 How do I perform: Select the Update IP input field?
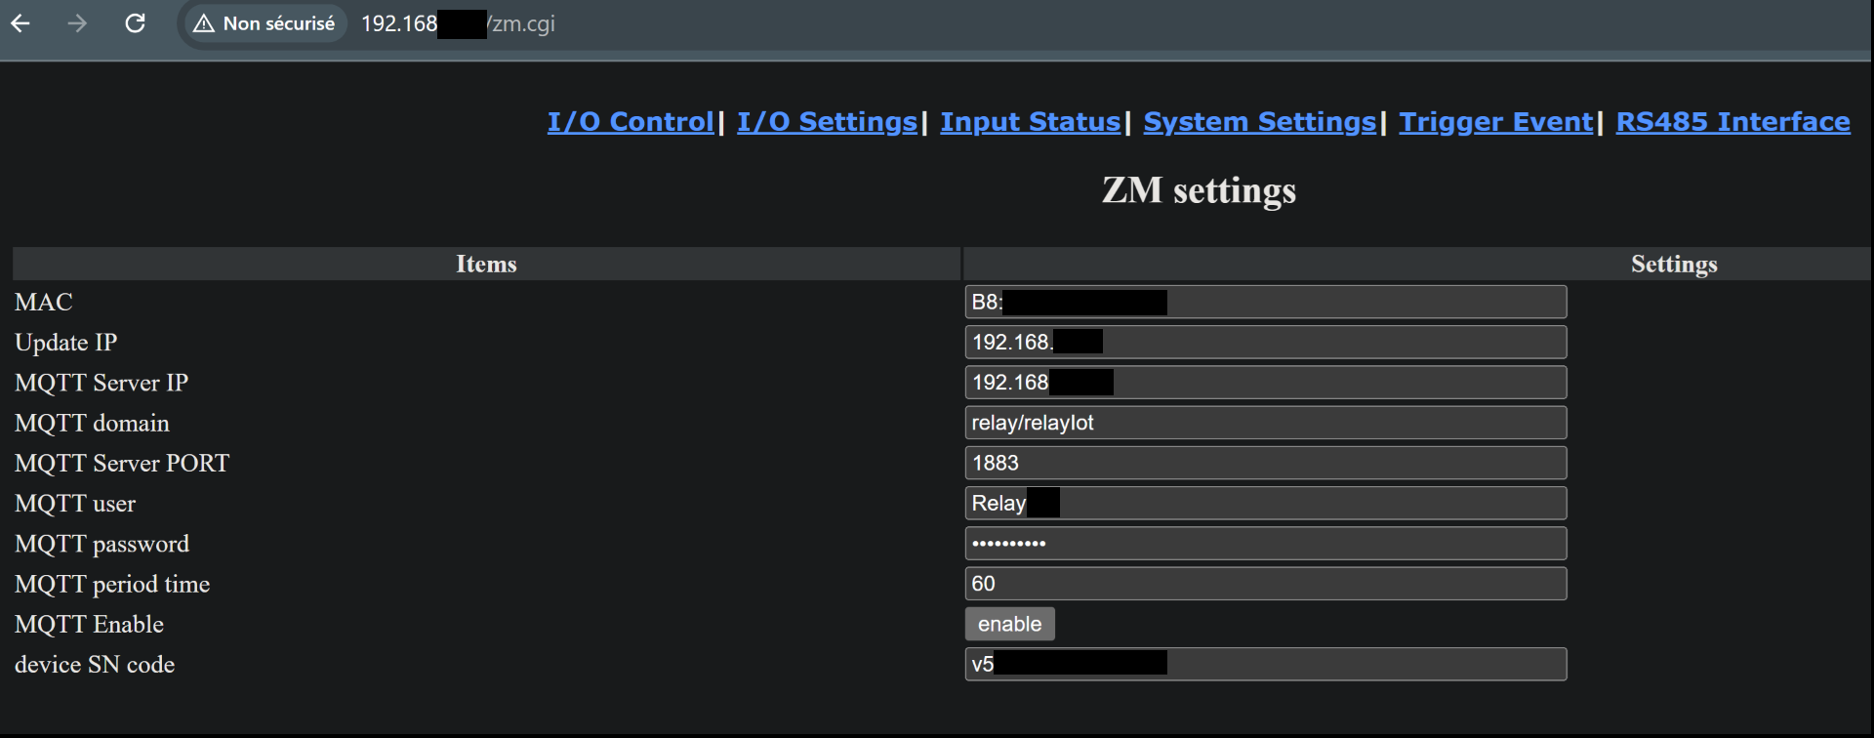(1266, 342)
